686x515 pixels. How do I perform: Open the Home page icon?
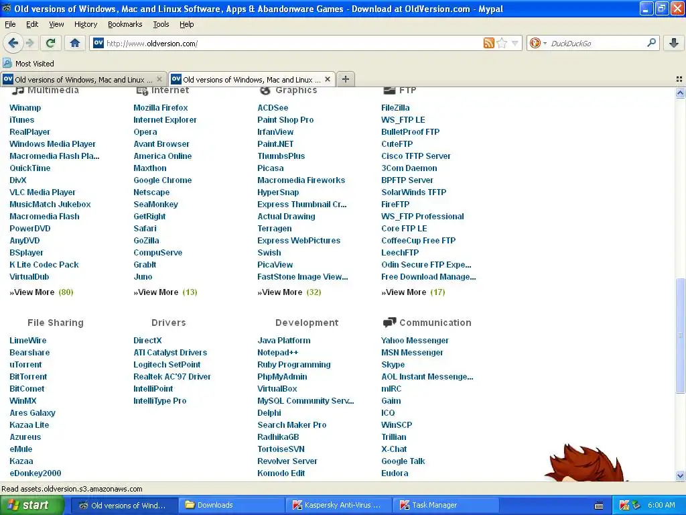tap(75, 43)
